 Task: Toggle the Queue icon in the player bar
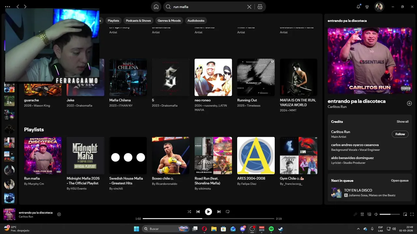pyautogui.click(x=362, y=214)
